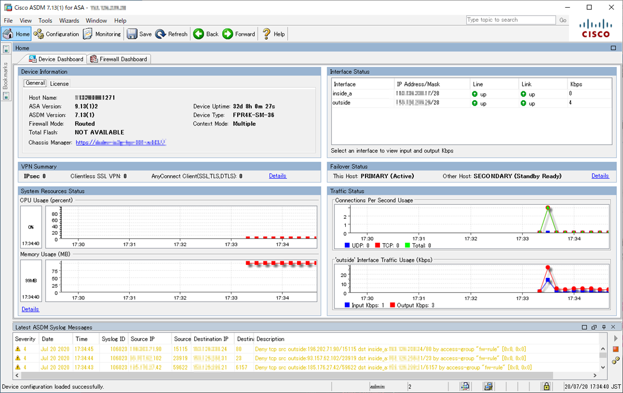The image size is (623, 393).
Task: Configure ASDM syslog filters icon
Action: (x=616, y=360)
